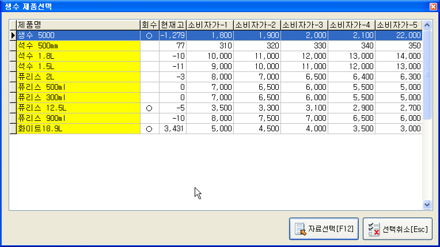Click the 회수 circle mark for 화이트18.9L

point(149,129)
